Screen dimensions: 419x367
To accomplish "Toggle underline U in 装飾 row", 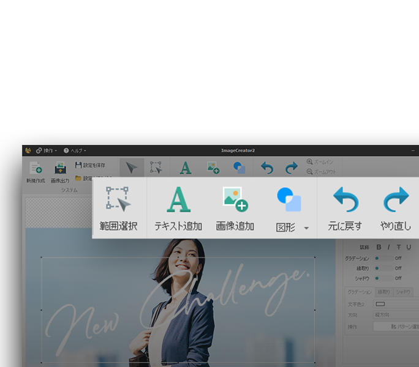I will tap(409, 247).
